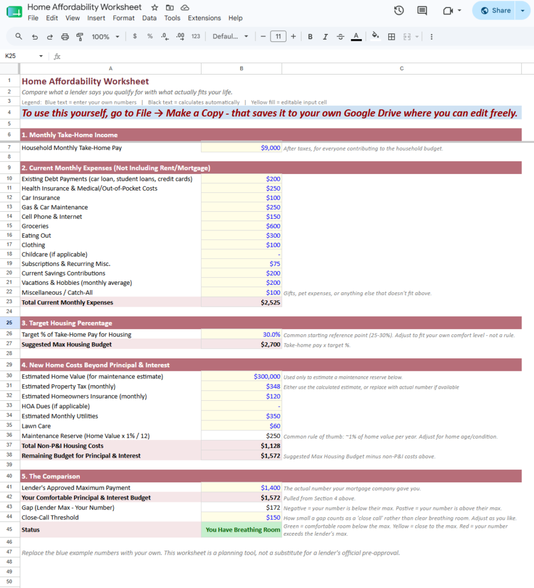Select the $300,000 home value cell

click(x=242, y=377)
